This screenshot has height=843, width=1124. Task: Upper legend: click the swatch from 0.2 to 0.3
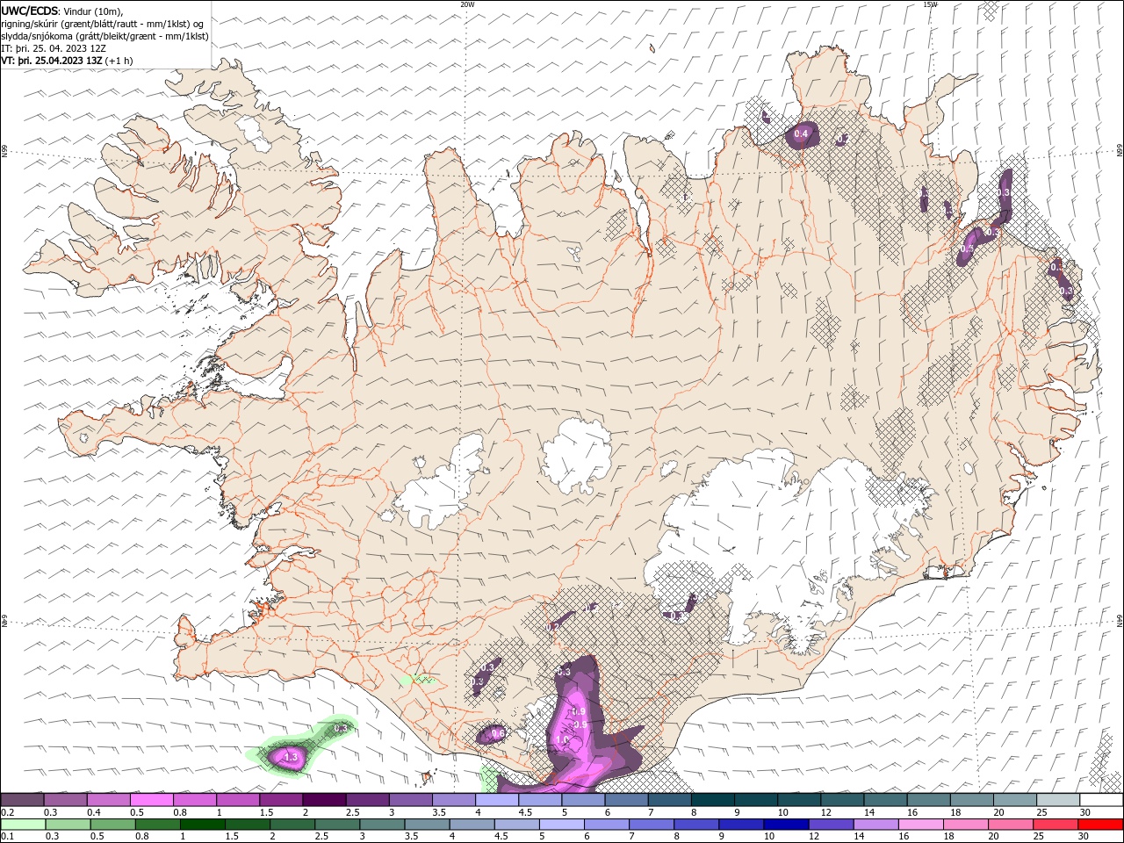click(x=22, y=800)
